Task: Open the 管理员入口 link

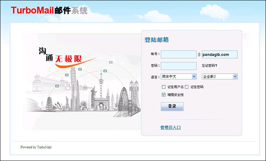Action: (x=171, y=128)
